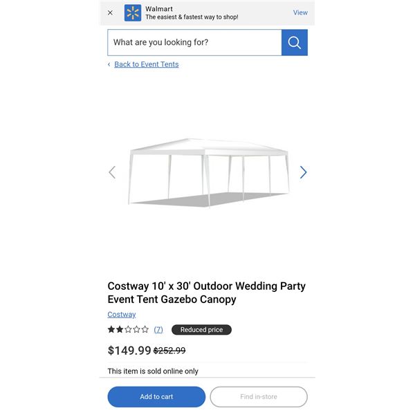Open the (7) reviews link
Screen dimensions: 415x415
click(x=158, y=330)
